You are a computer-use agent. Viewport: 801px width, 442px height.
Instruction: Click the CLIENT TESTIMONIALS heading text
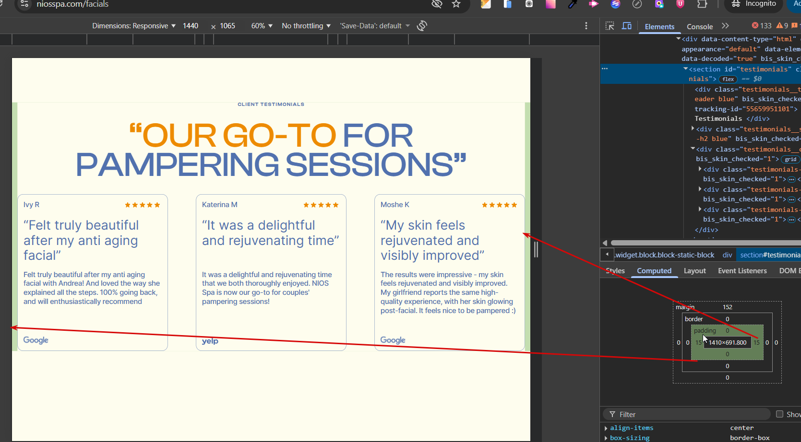coord(271,104)
